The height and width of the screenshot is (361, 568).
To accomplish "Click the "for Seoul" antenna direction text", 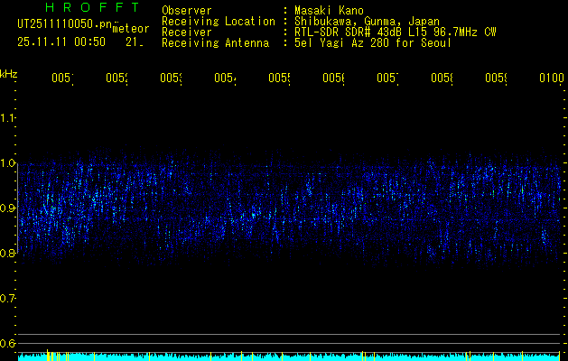I will 424,43.
